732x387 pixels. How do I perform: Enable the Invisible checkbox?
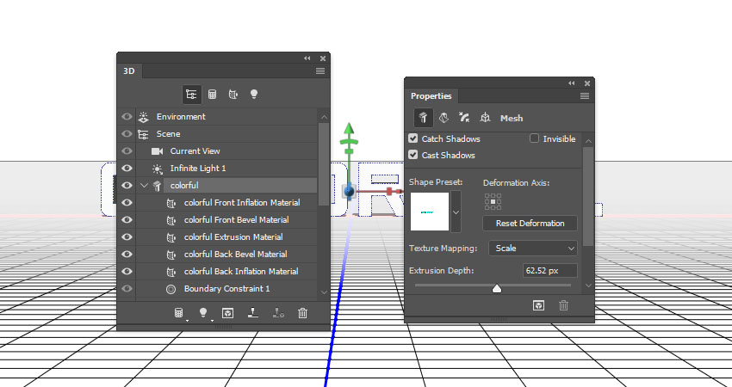point(535,138)
